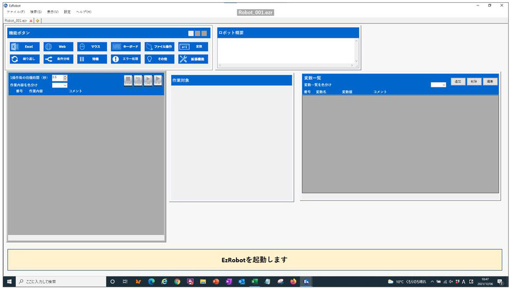Click inside the ロボット概要 text area
The image size is (511, 289).
pyautogui.click(x=286, y=51)
